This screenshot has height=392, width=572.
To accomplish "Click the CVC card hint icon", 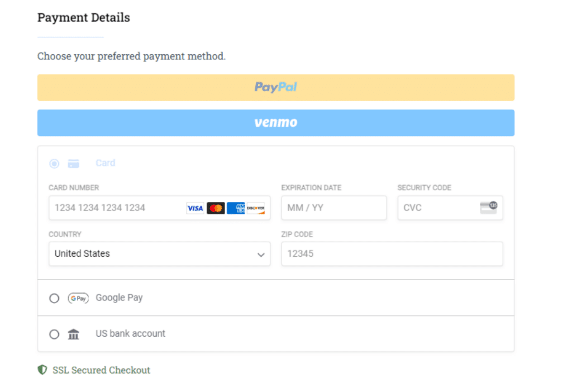I will point(488,207).
